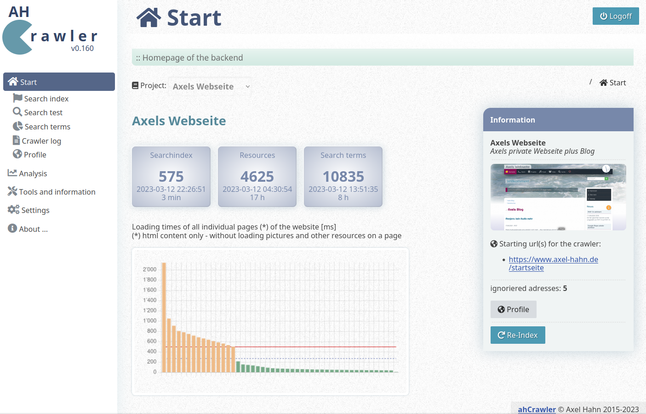Open the Searchindex tile showing 575
Image resolution: width=646 pixels, height=414 pixels.
coord(171,177)
